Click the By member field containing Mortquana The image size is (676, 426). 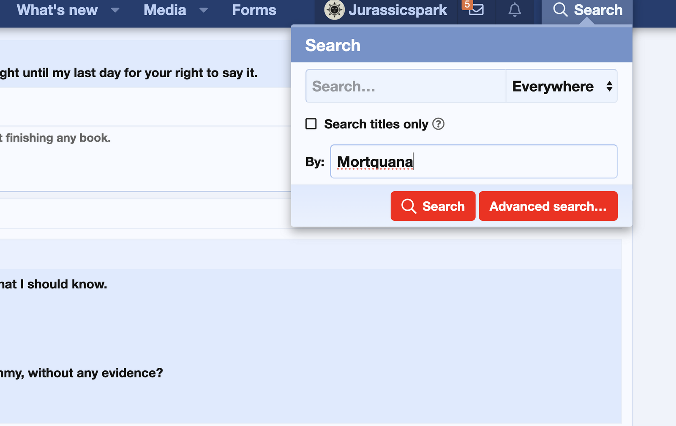pyautogui.click(x=474, y=162)
